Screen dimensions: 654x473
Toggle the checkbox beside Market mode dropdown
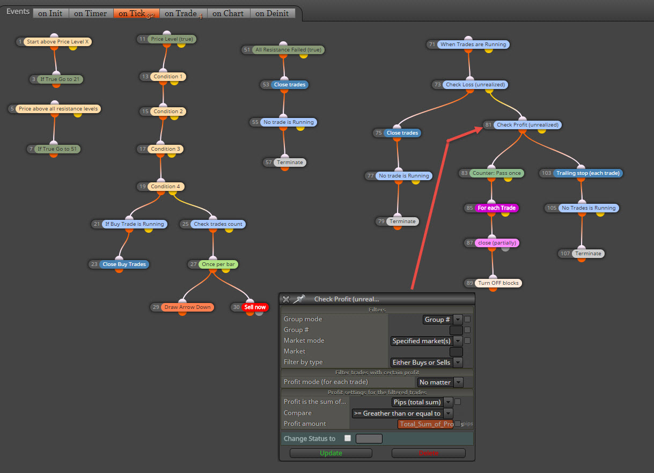[467, 341]
